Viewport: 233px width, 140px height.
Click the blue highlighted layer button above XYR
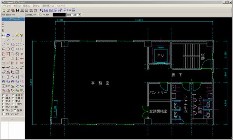click(x=13, y=19)
